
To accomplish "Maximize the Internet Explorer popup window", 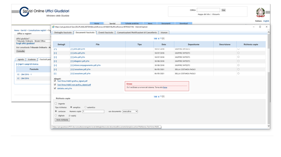I will coord(260,27).
